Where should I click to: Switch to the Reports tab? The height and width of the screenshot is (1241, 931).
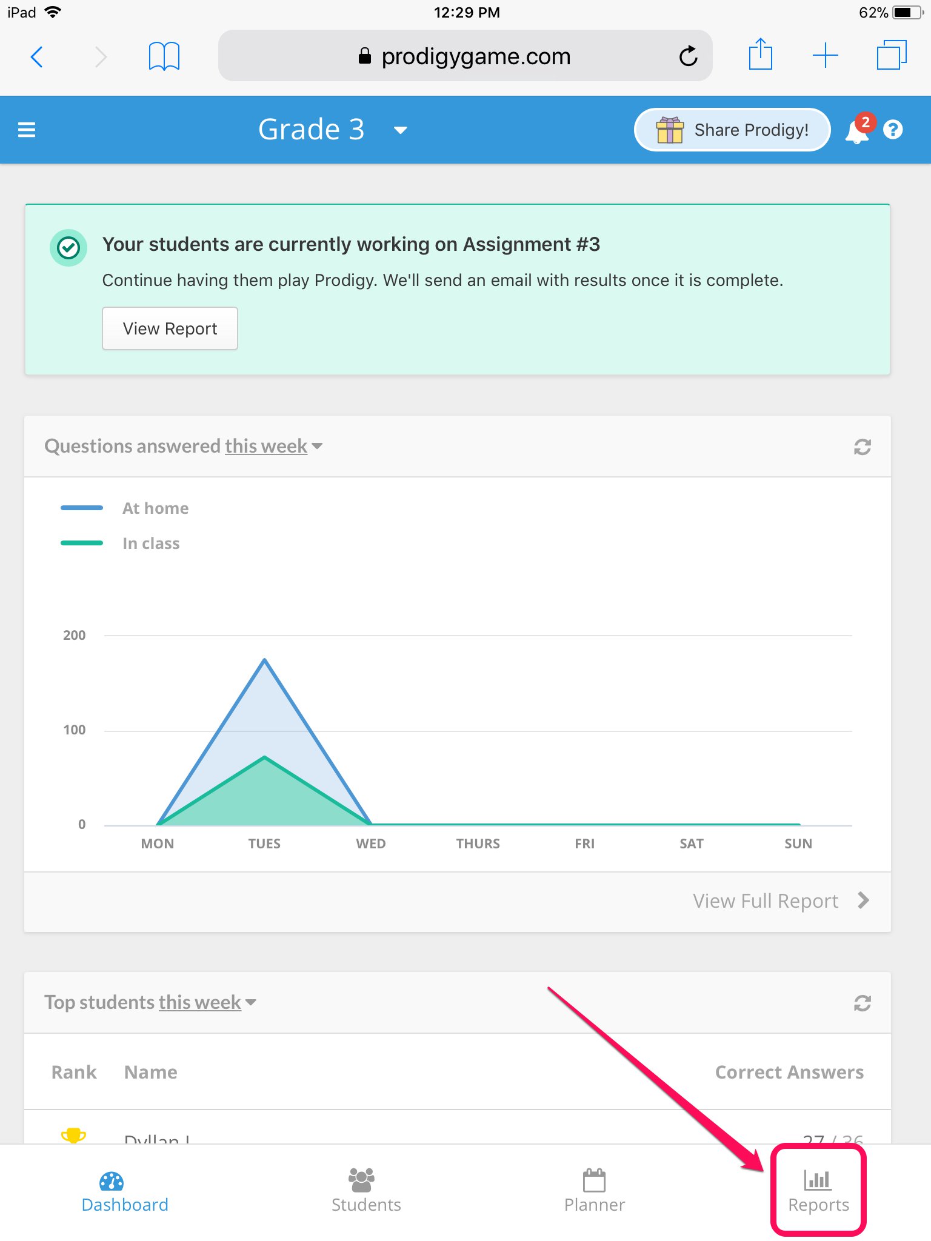pyautogui.click(x=818, y=1192)
